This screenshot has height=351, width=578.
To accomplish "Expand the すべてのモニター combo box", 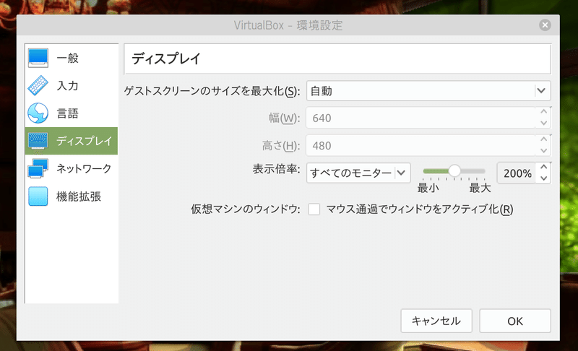I will (358, 173).
